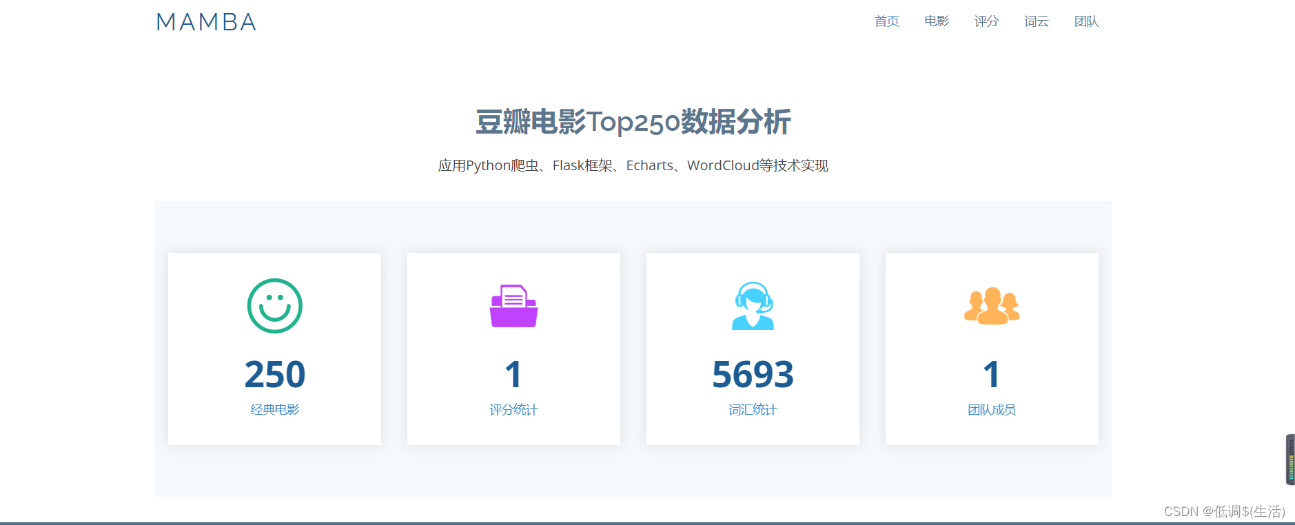The image size is (1295, 525).
Task: Select the 词云 menu item
Action: pyautogui.click(x=1036, y=21)
